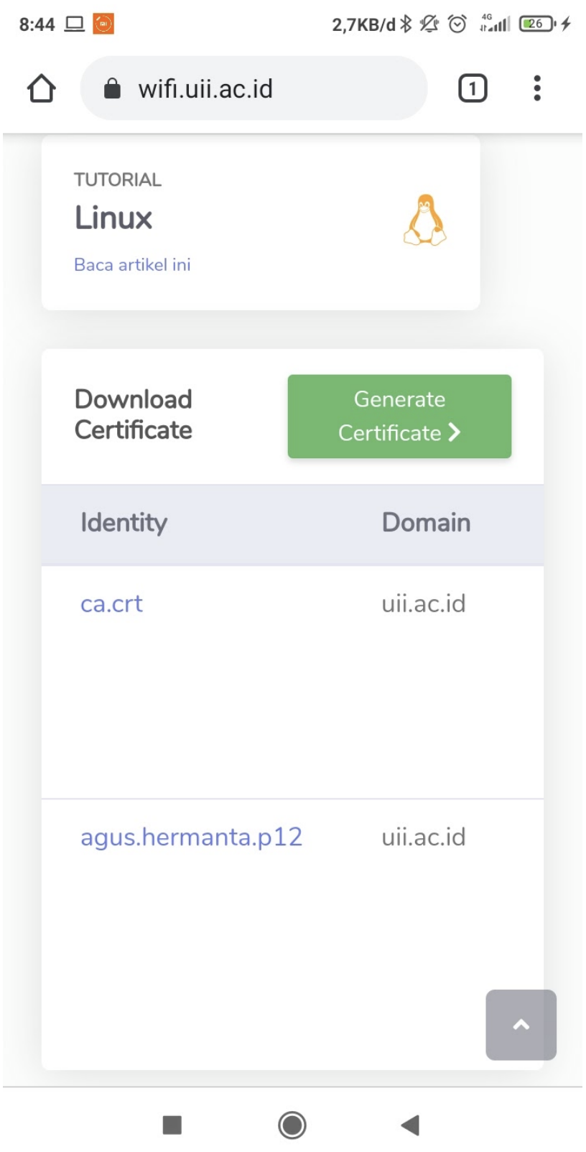Download the agus.hermanta.p12 file
586x1152 pixels.
pyautogui.click(x=191, y=837)
